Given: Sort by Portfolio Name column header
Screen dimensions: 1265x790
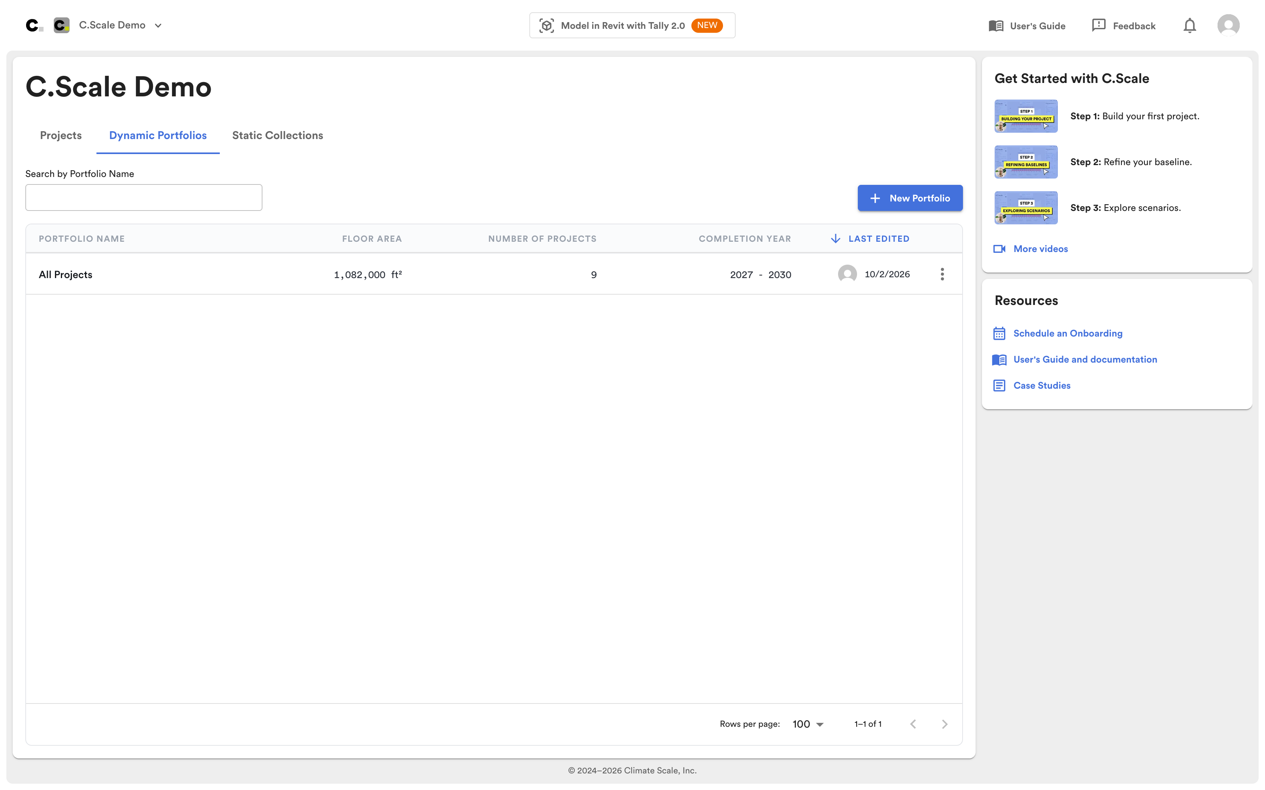Looking at the screenshot, I should click(81, 239).
